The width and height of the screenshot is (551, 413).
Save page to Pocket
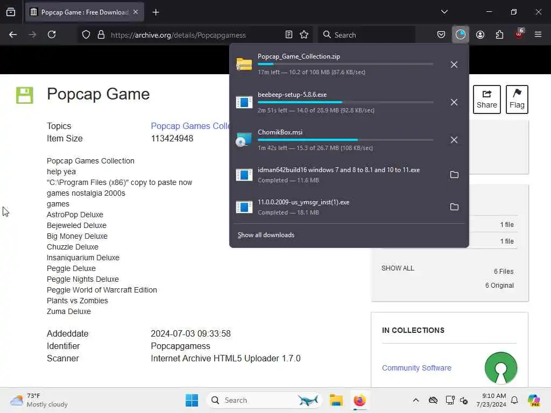click(x=441, y=35)
